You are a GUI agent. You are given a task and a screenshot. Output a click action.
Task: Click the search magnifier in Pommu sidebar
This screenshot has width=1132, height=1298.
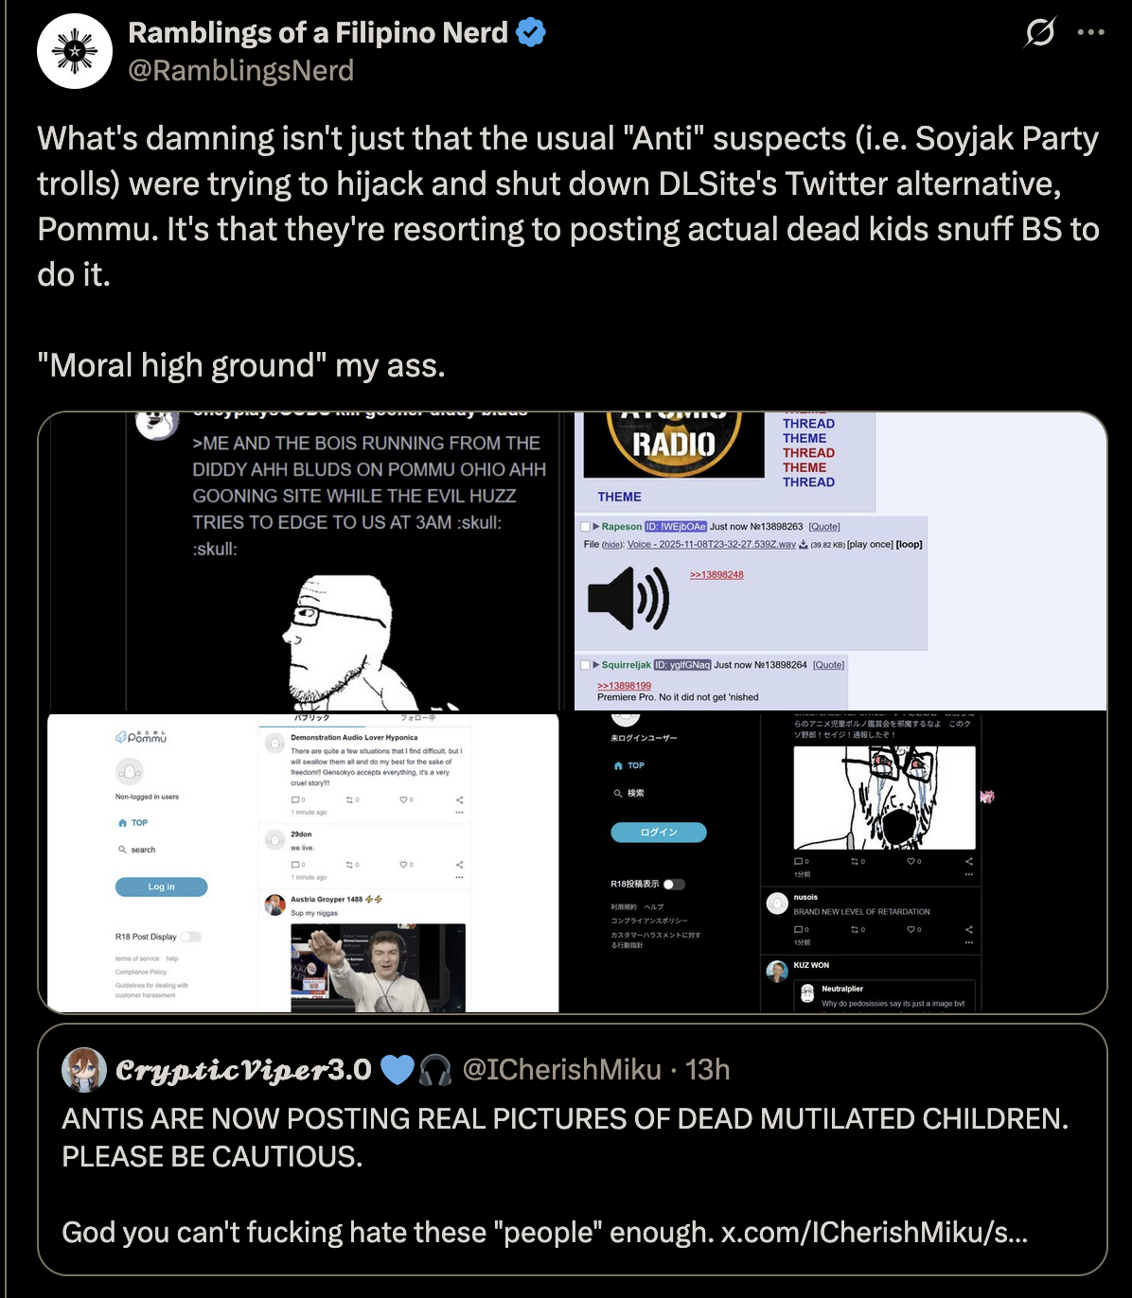[122, 850]
